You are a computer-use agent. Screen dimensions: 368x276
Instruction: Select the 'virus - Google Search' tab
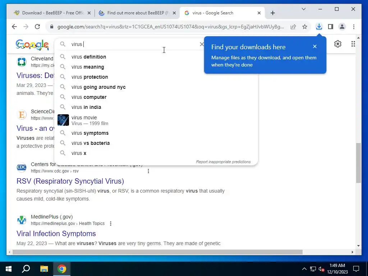click(222, 13)
